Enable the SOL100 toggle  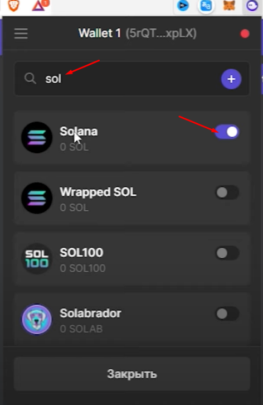(x=227, y=253)
